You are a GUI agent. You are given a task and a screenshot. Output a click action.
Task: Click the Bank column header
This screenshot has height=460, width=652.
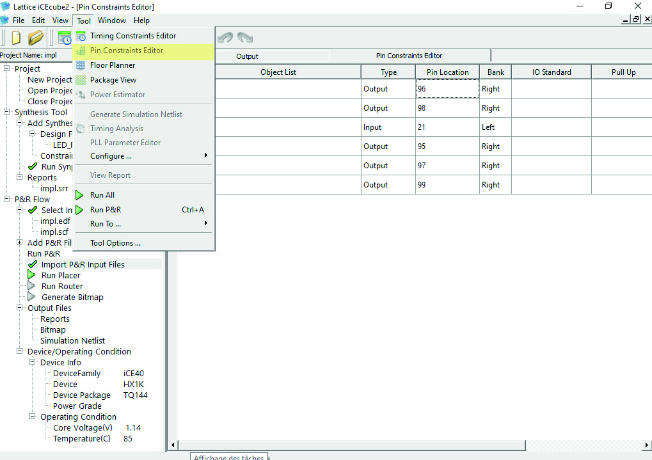coord(496,72)
